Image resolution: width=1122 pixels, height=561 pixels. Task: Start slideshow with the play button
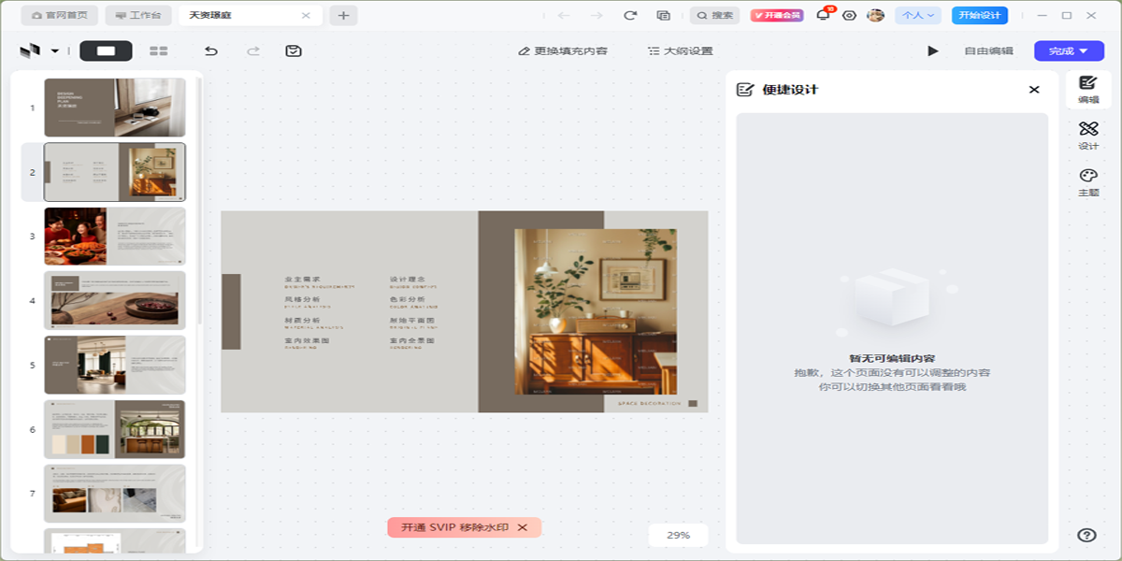[932, 50]
